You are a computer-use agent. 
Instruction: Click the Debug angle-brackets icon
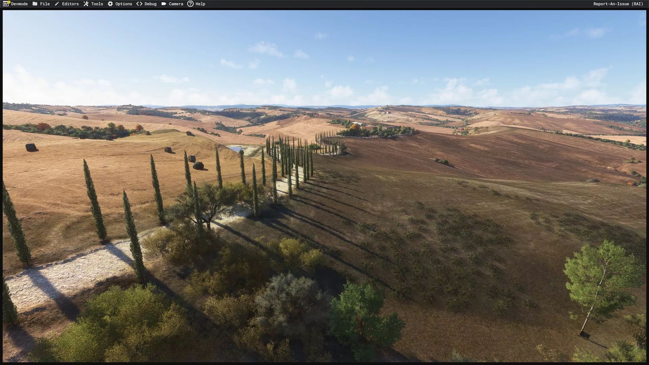coord(139,4)
